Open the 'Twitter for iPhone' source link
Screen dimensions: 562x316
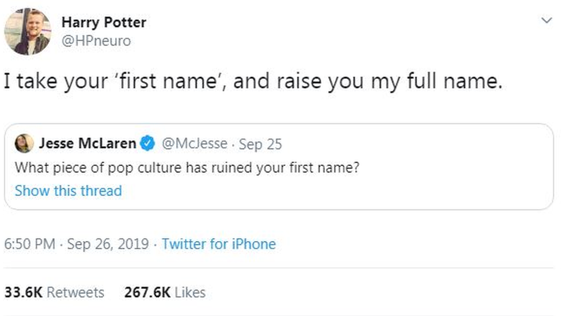click(218, 244)
